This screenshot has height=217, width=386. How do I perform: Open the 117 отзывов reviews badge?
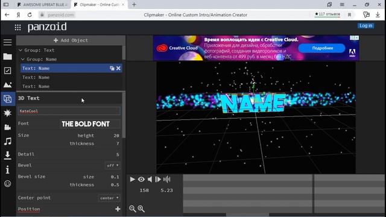pos(327,14)
